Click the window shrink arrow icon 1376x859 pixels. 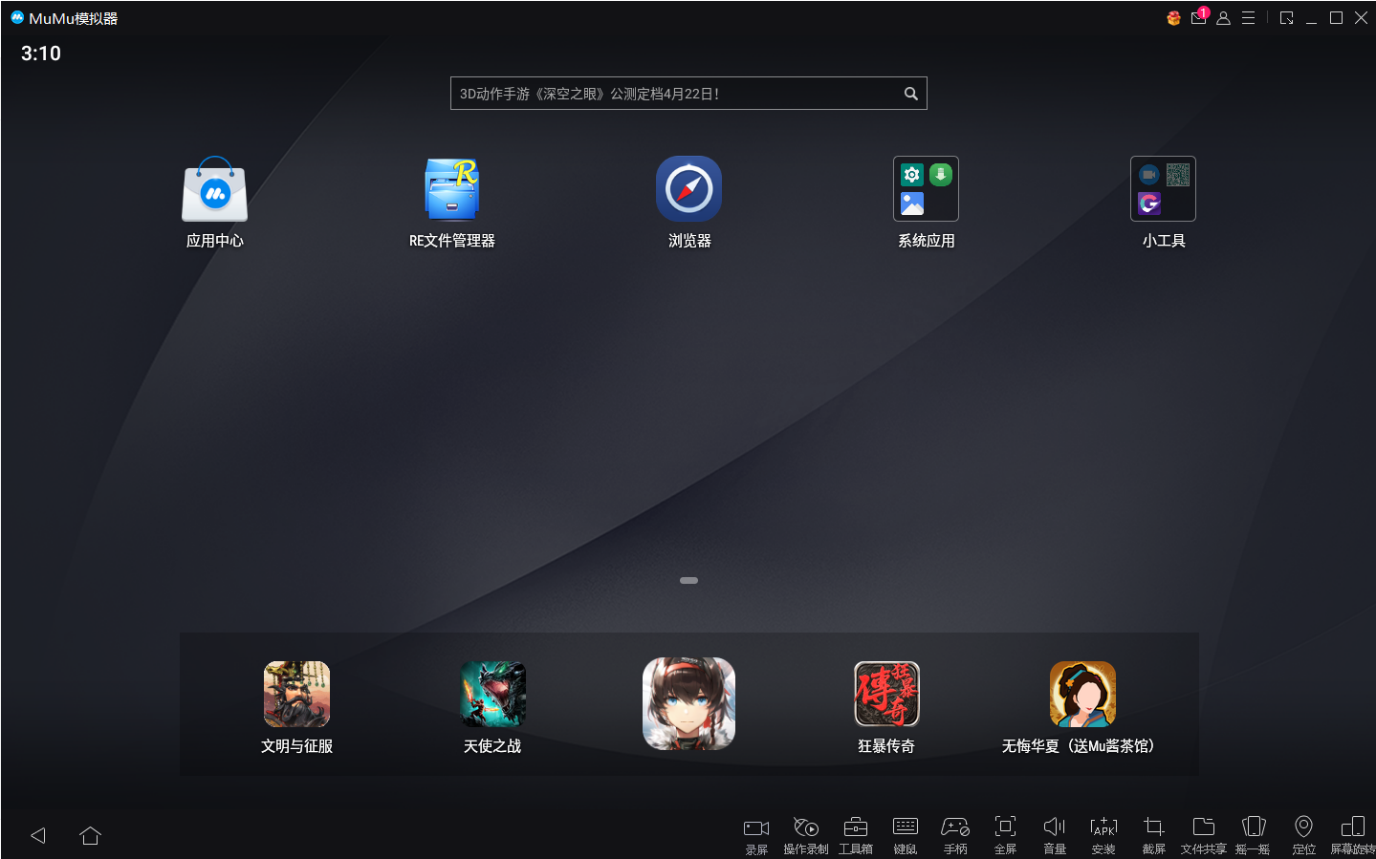tap(1286, 18)
